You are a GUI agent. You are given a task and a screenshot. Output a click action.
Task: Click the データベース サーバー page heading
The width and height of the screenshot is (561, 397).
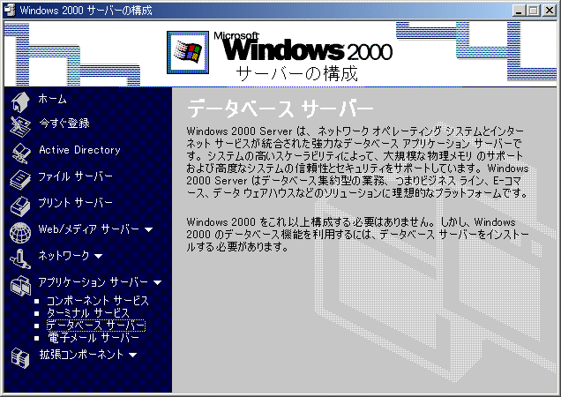pos(280,109)
